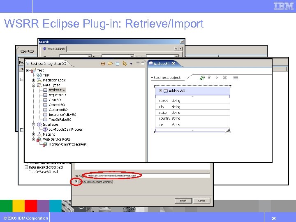Select TrueOrFalseBO in the tree

point(60,120)
